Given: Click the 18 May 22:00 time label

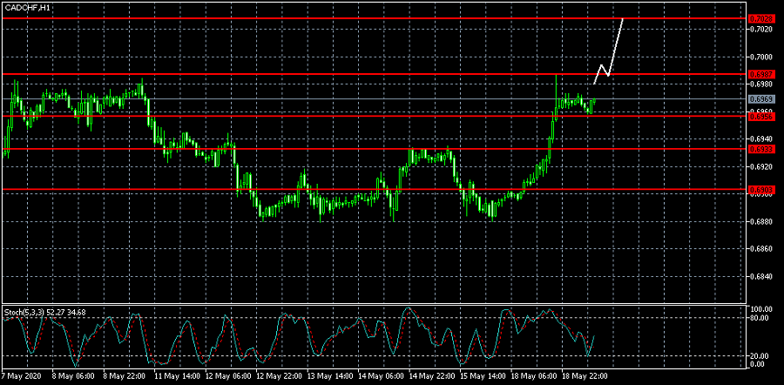Looking at the screenshot, I should (x=584, y=377).
